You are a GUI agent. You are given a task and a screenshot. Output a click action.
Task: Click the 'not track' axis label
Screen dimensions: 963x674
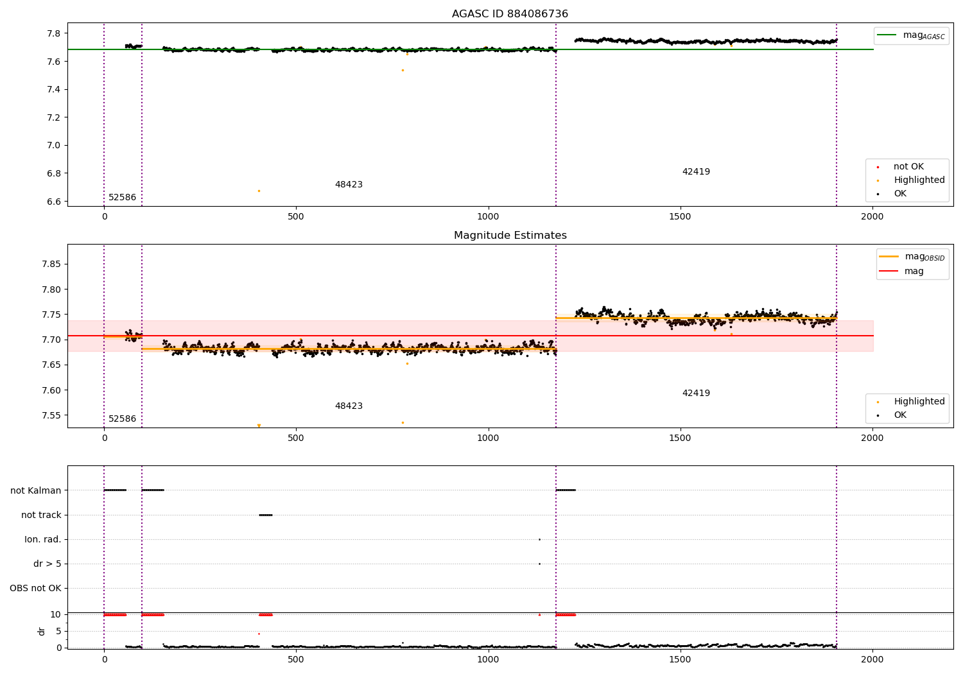coord(41,515)
